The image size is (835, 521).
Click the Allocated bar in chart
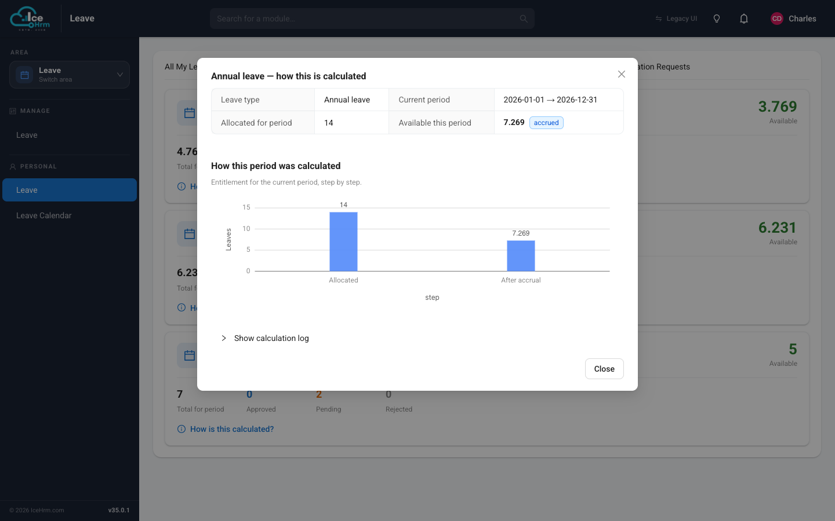(x=343, y=241)
